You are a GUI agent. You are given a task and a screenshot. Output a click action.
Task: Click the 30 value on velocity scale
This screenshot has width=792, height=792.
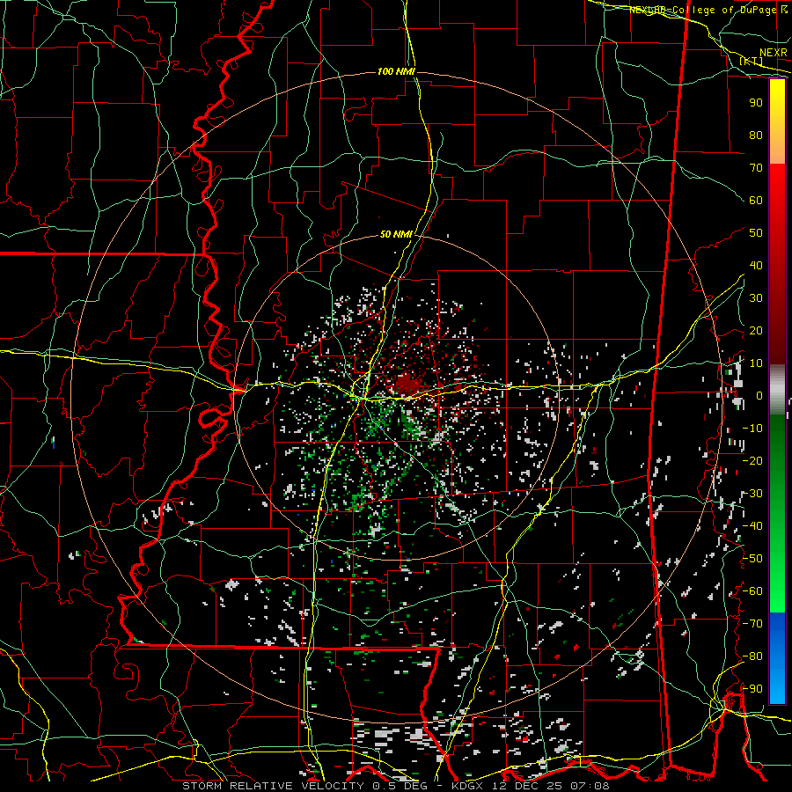pyautogui.click(x=756, y=298)
